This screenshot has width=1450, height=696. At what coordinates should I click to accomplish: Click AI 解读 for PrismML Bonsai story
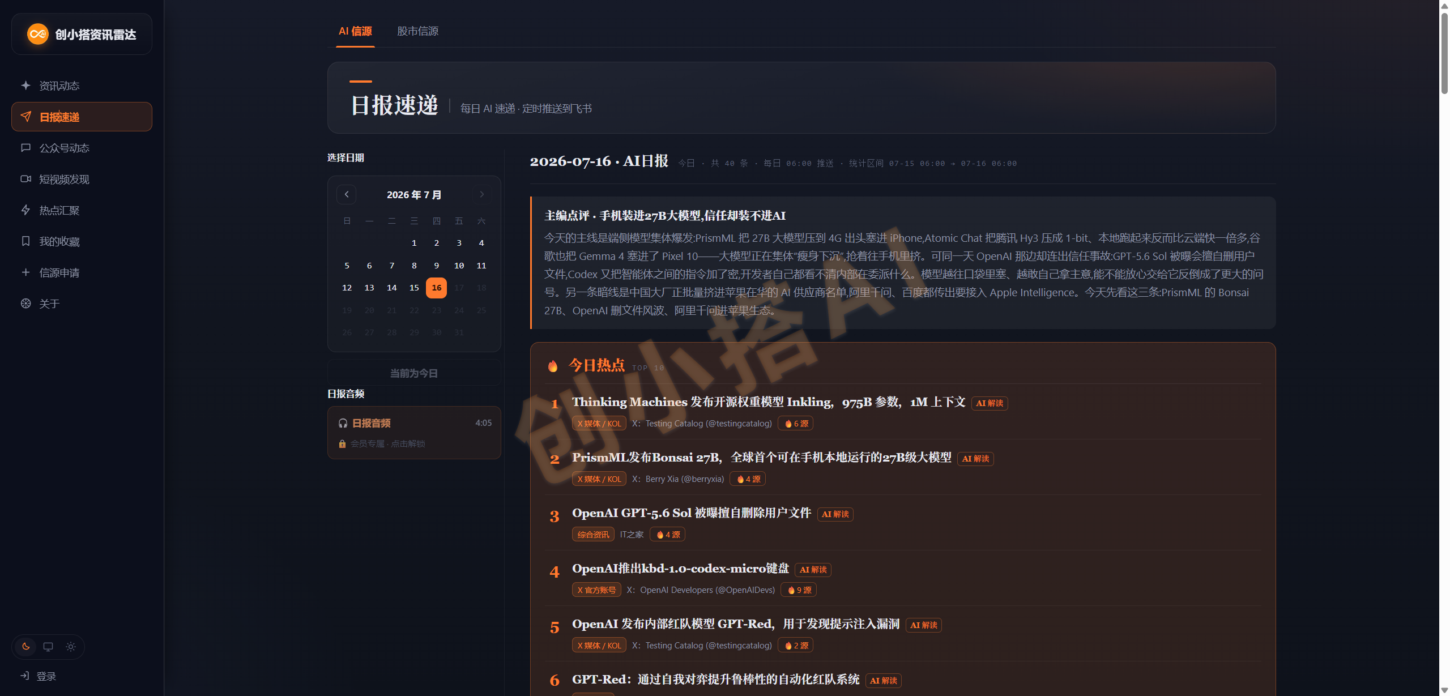point(975,459)
